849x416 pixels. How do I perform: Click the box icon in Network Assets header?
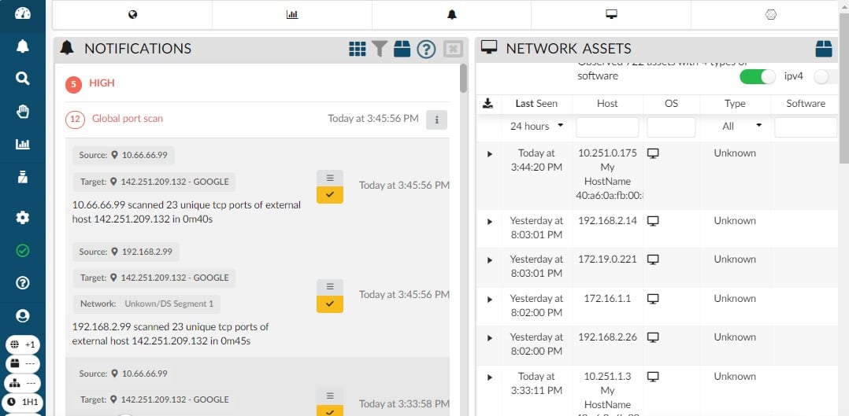(824, 49)
